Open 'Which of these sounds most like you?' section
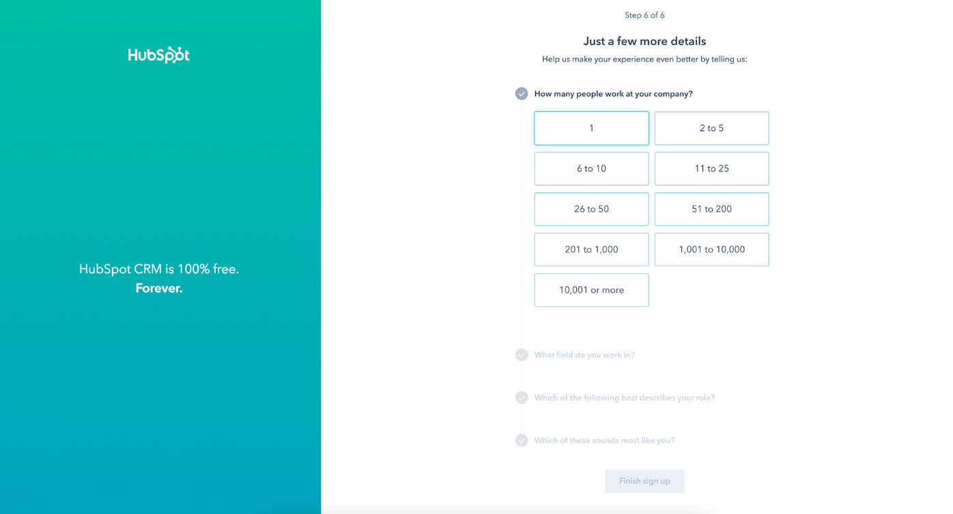This screenshot has width=953, height=514. 604,440
